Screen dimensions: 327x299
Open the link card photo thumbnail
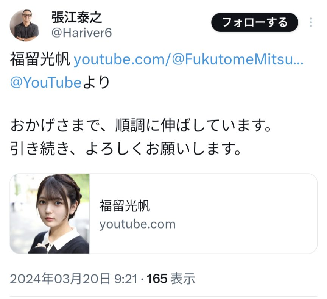click(50, 213)
